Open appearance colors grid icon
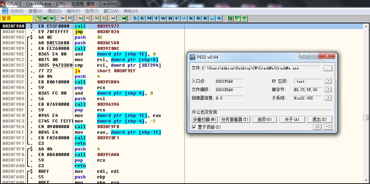370x184 pixels. click(237, 19)
